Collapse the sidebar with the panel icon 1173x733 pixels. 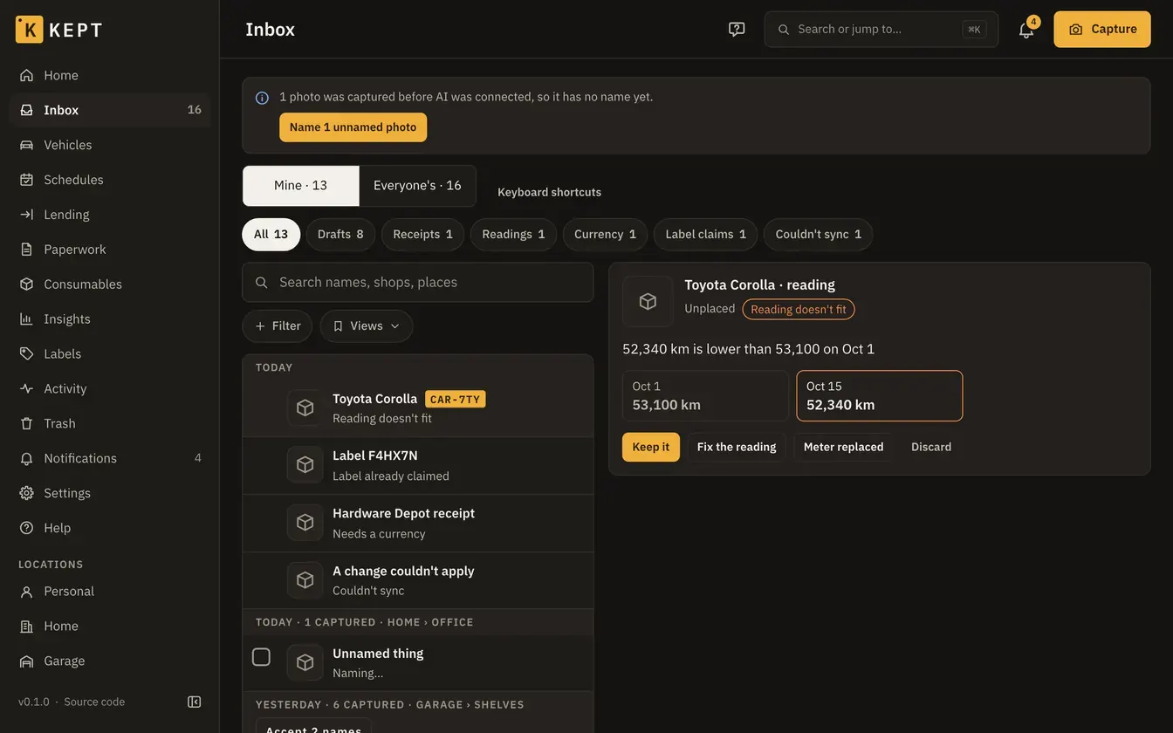(195, 702)
